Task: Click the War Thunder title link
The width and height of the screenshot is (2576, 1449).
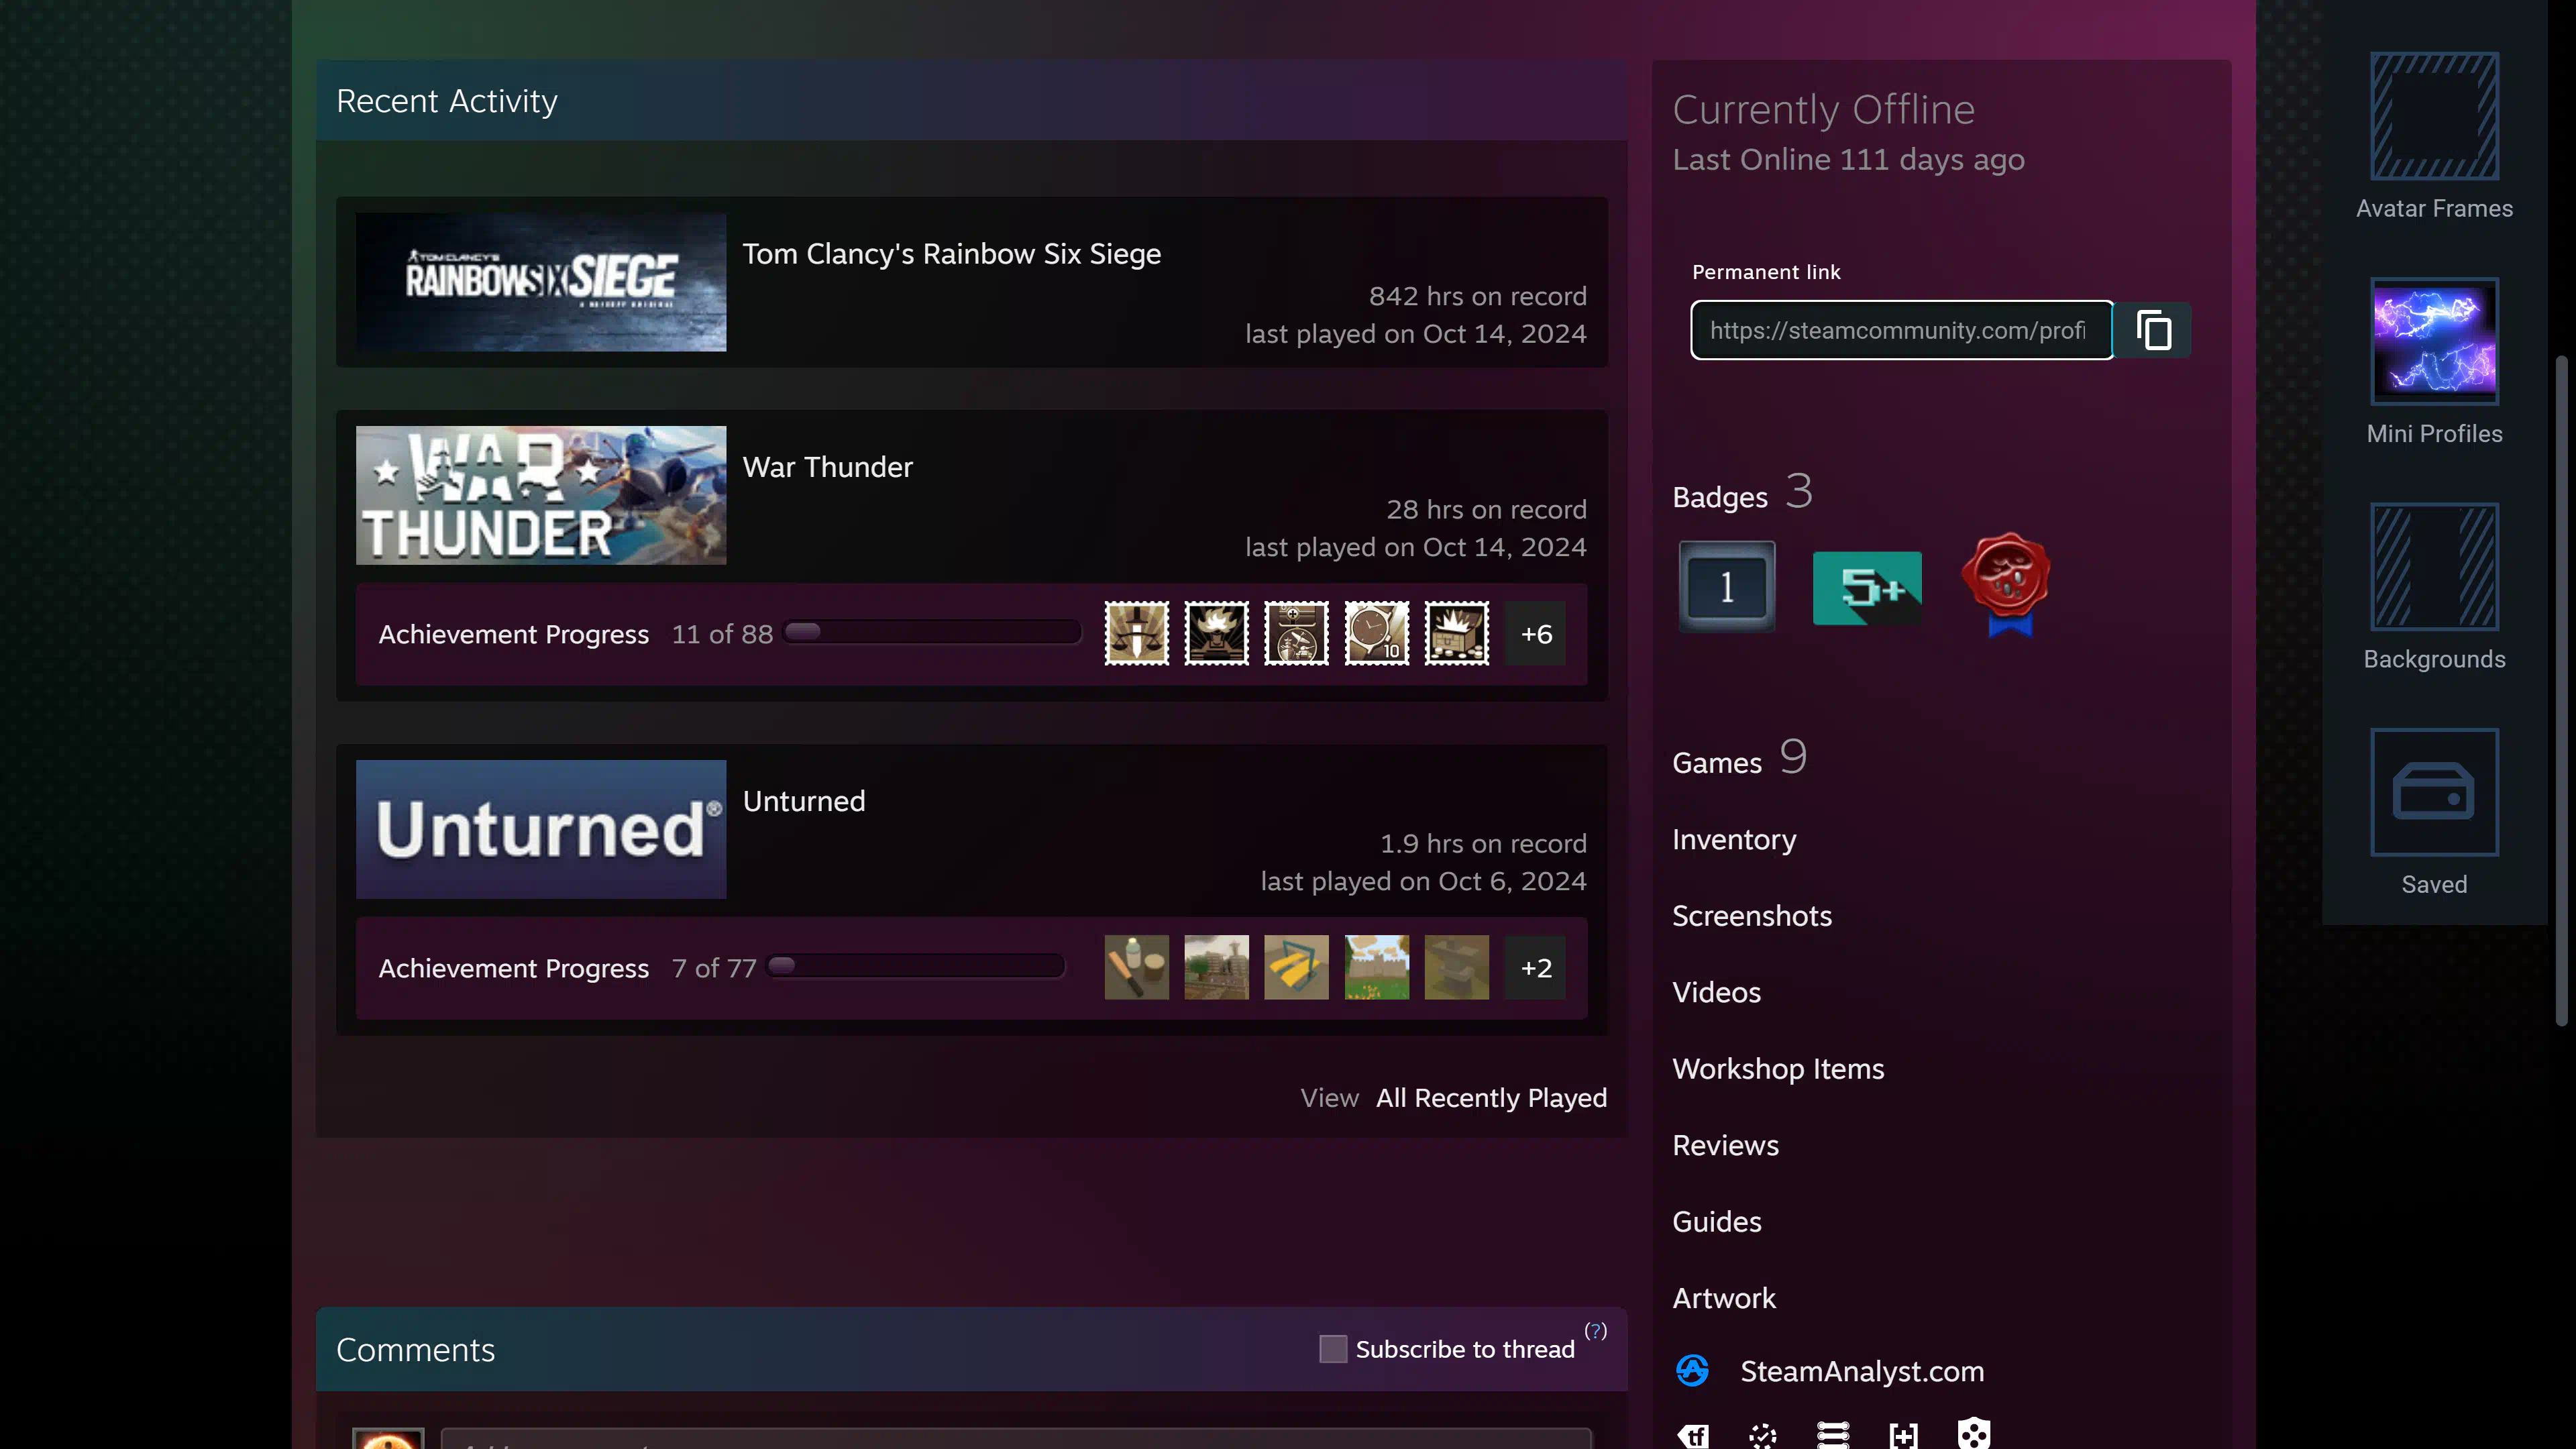Action: tap(827, 467)
